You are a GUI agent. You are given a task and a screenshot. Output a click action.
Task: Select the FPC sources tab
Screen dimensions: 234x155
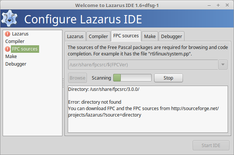click(x=126, y=36)
